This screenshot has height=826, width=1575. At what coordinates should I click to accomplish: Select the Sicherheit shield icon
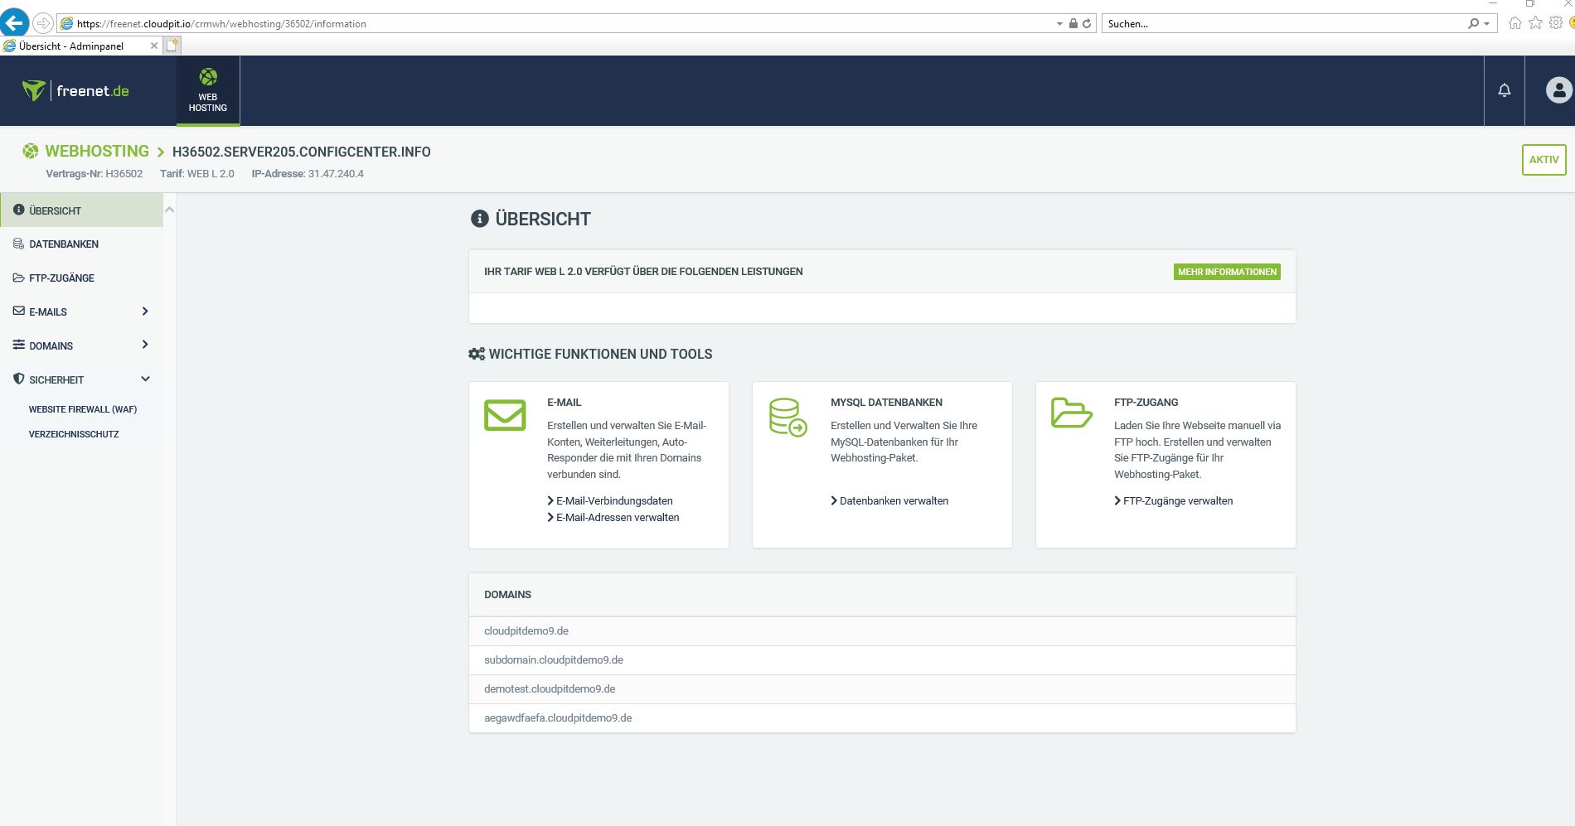(17, 379)
